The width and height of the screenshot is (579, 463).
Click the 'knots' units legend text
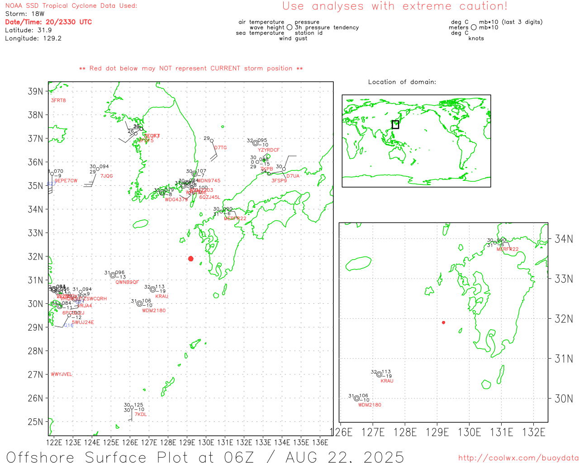(x=476, y=38)
